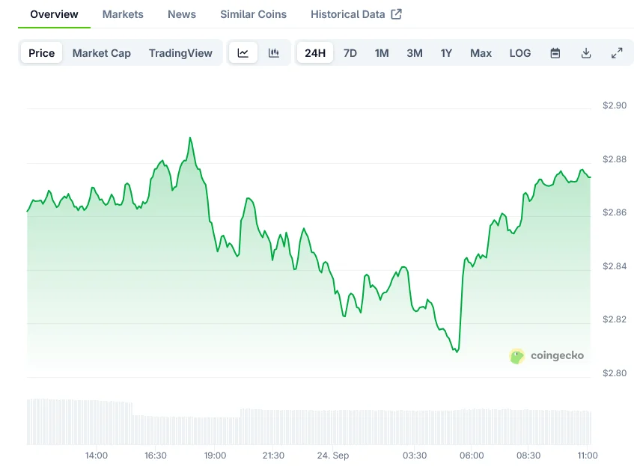634x466 pixels.
Task: Enable logarithmic scale with the LOG toggle
Action: [x=519, y=52]
